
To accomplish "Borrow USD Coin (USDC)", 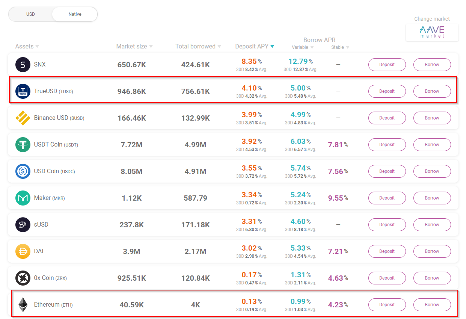I will coord(432,171).
